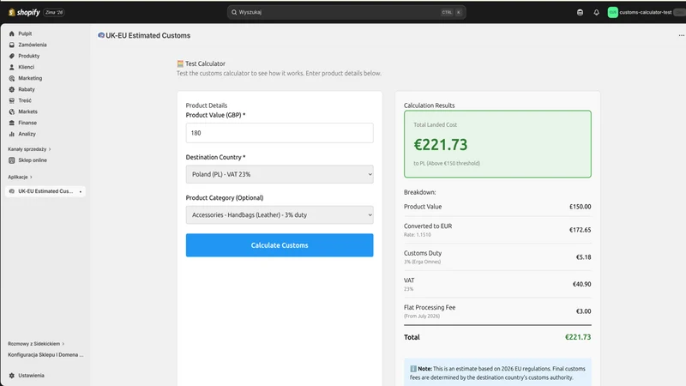Click the UK-EU Estimated Customs app icon in sidebar
This screenshot has height=386, width=686.
(12, 191)
